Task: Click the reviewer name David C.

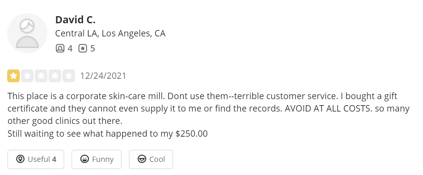Action: click(x=75, y=20)
